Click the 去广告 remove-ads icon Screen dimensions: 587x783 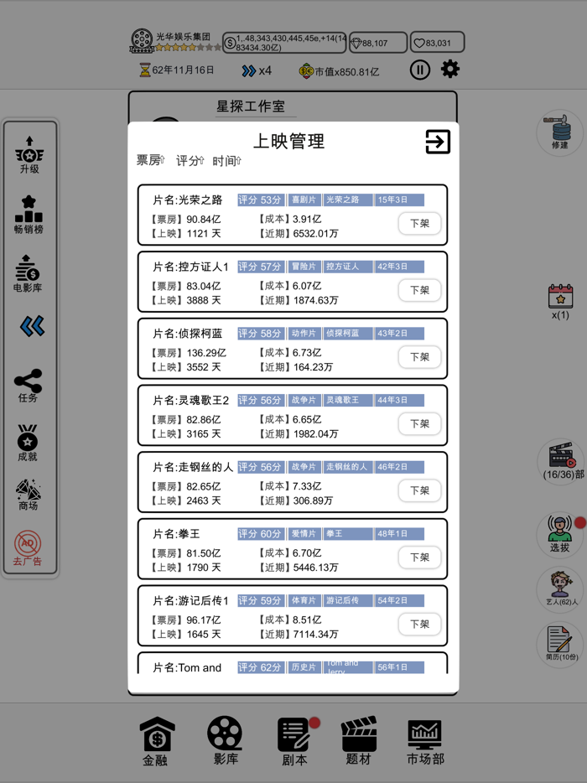(x=28, y=547)
